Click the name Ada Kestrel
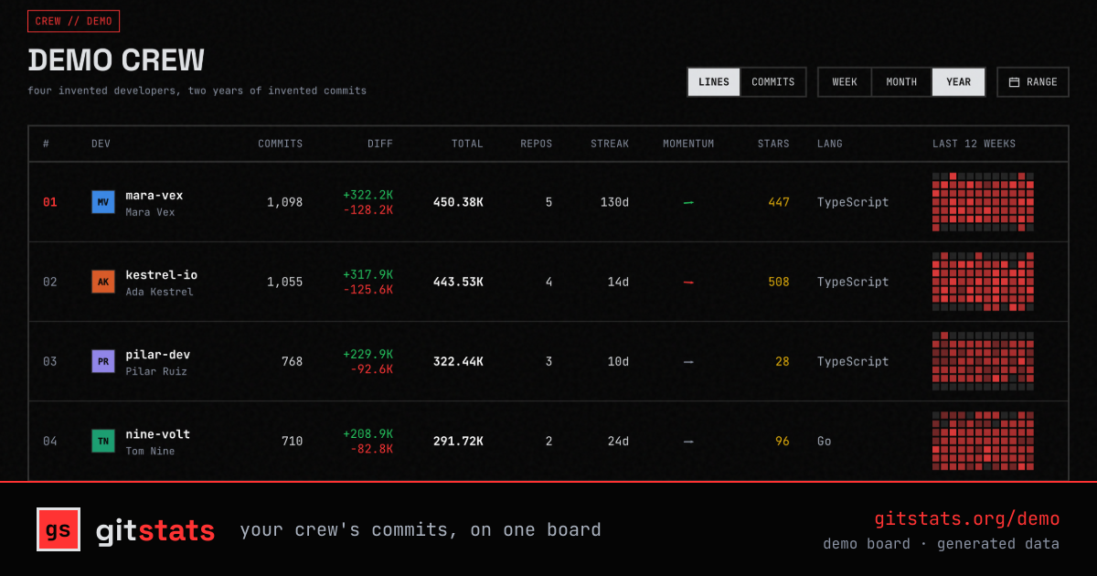The height and width of the screenshot is (576, 1097). pos(159,292)
